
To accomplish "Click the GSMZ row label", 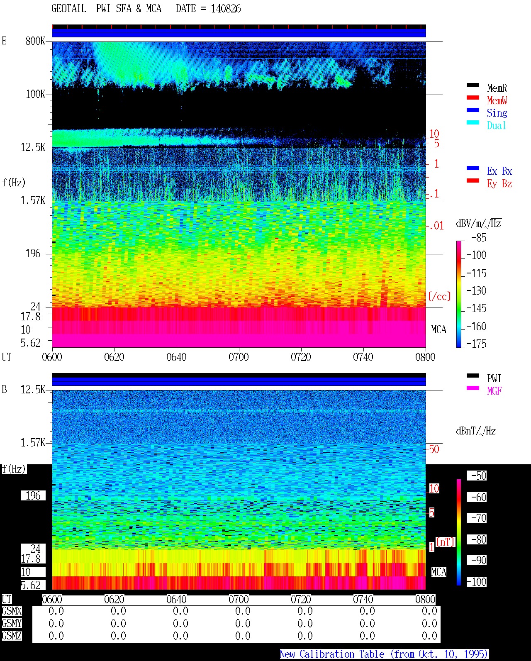I will [12, 636].
